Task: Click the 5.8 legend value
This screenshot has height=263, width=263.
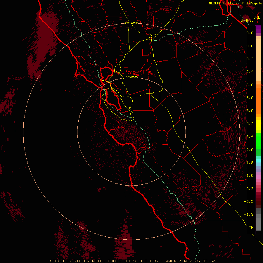Action: 250,98
